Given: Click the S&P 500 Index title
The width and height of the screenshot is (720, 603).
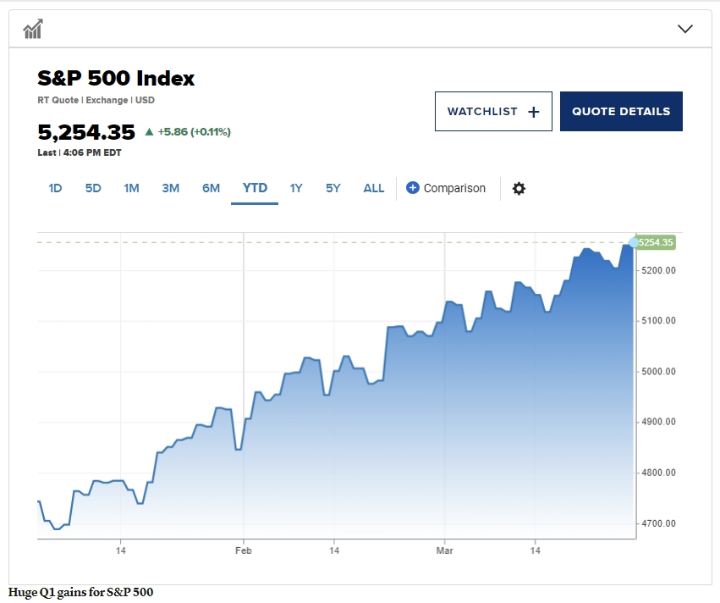Looking at the screenshot, I should click(116, 79).
